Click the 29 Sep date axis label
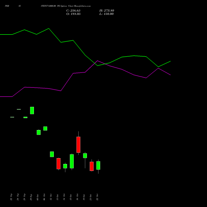This screenshot has width=207, height=207. point(31,197)
